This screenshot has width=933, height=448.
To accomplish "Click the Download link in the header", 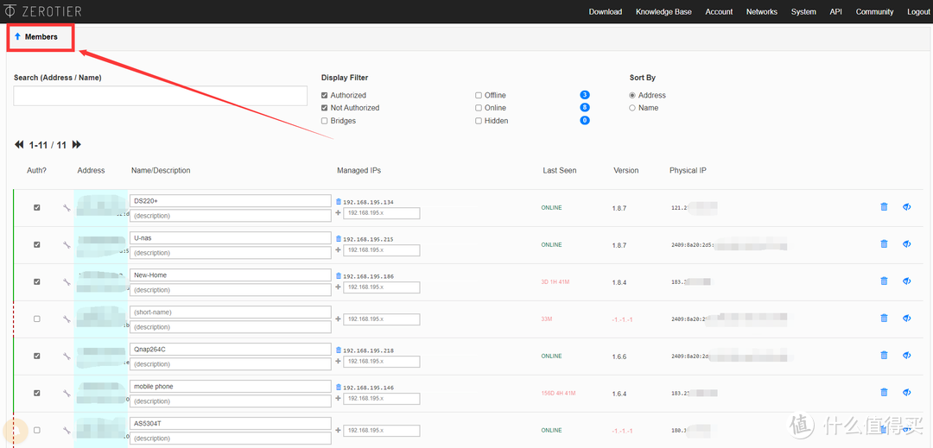I will [x=605, y=12].
